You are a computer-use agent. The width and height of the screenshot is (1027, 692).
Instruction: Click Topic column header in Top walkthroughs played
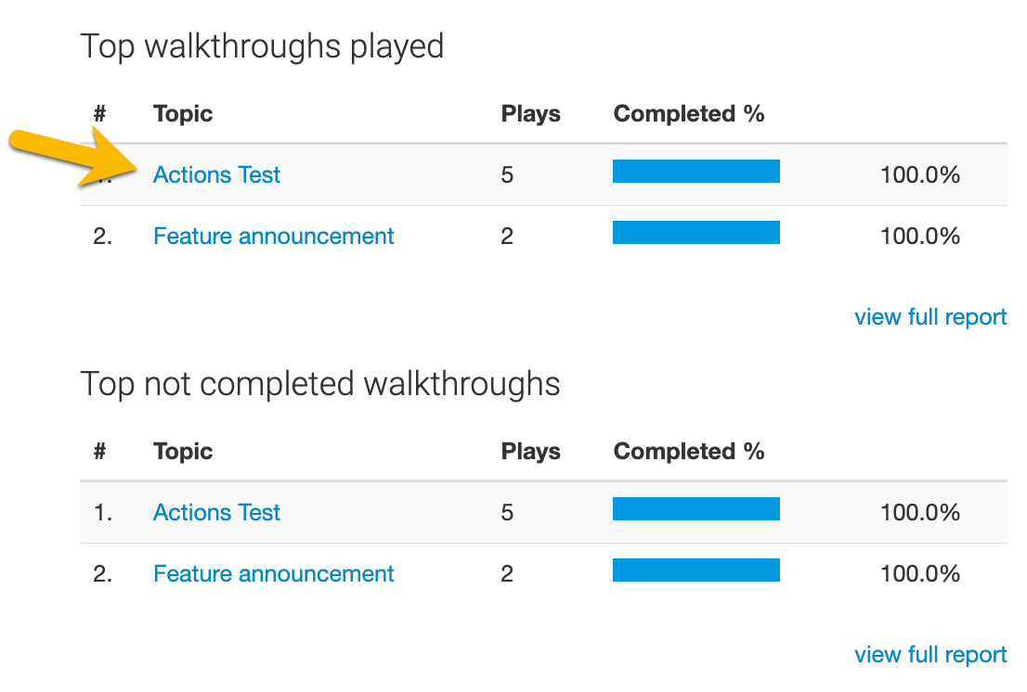(x=183, y=114)
